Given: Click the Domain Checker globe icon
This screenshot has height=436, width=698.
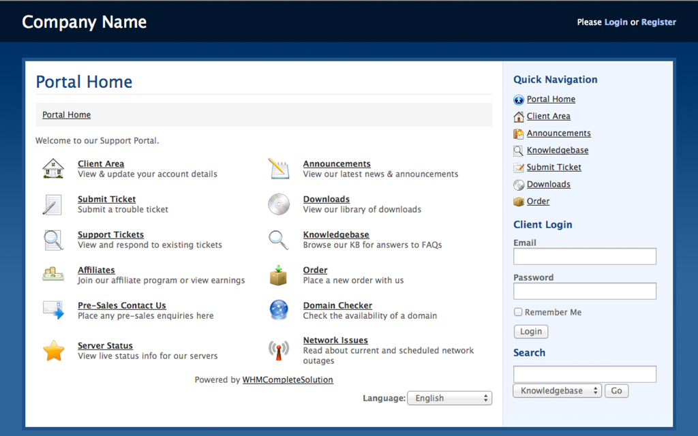Looking at the screenshot, I should click(279, 310).
